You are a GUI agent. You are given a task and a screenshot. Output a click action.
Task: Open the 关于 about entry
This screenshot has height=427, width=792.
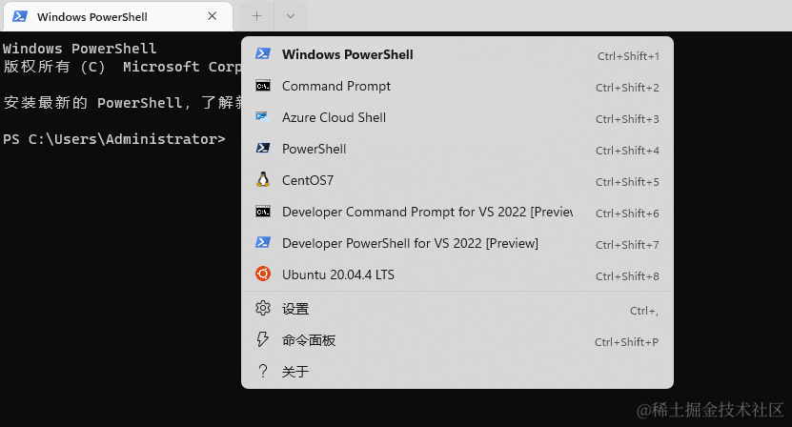pos(457,372)
